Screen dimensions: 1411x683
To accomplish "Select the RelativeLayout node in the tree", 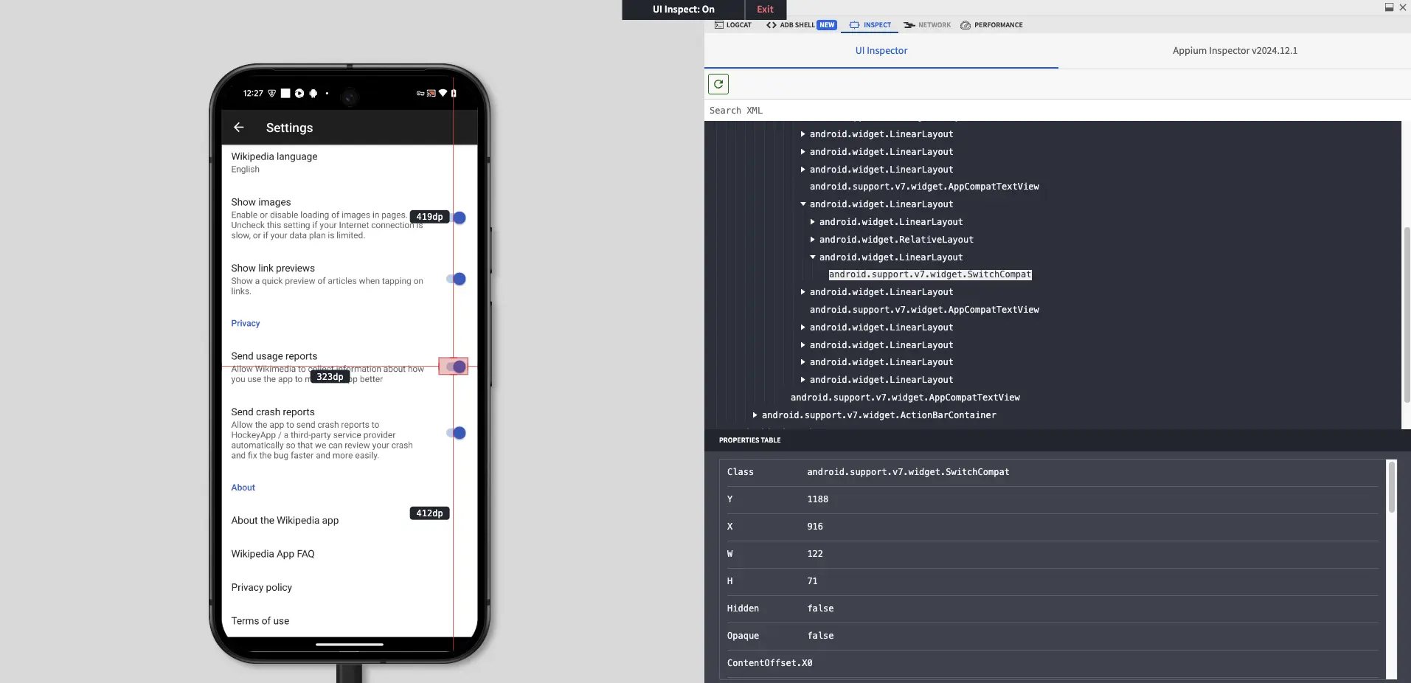I will [x=896, y=240].
